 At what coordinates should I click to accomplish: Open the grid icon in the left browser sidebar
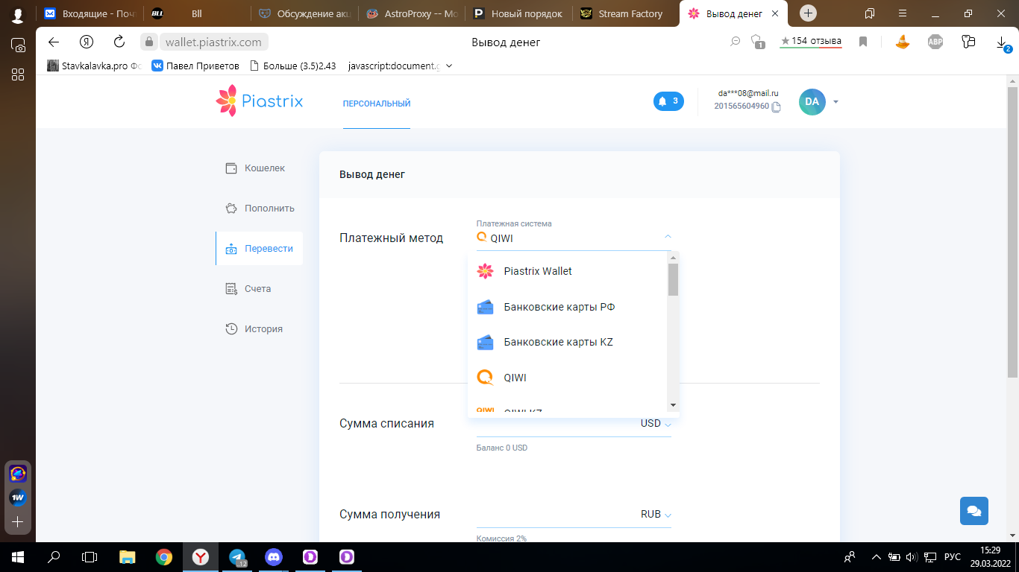tap(18, 74)
